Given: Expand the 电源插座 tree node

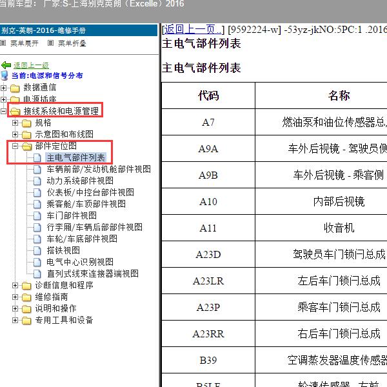Looking at the screenshot, I should pos(3,99).
